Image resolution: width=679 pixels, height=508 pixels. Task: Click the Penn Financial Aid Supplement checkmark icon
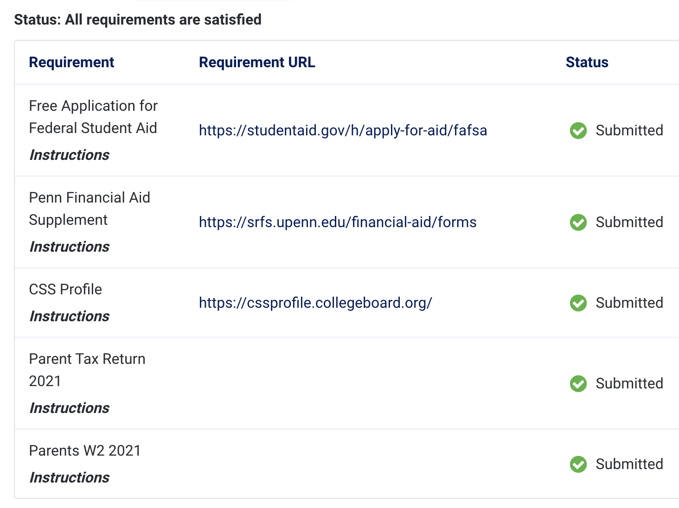click(x=578, y=222)
